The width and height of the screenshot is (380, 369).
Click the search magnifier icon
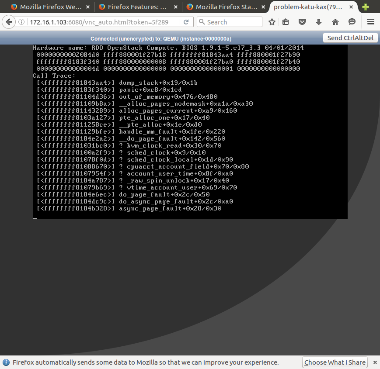(202, 22)
